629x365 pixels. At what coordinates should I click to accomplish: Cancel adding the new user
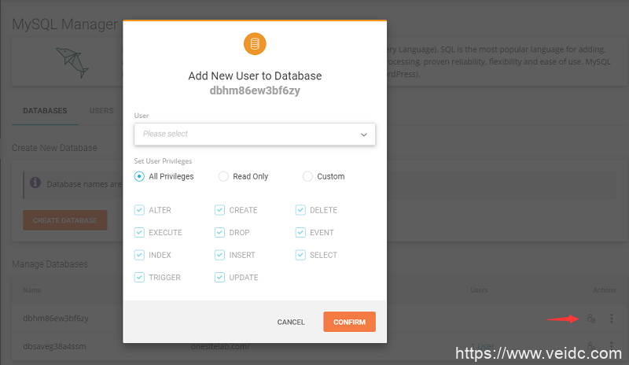291,323
